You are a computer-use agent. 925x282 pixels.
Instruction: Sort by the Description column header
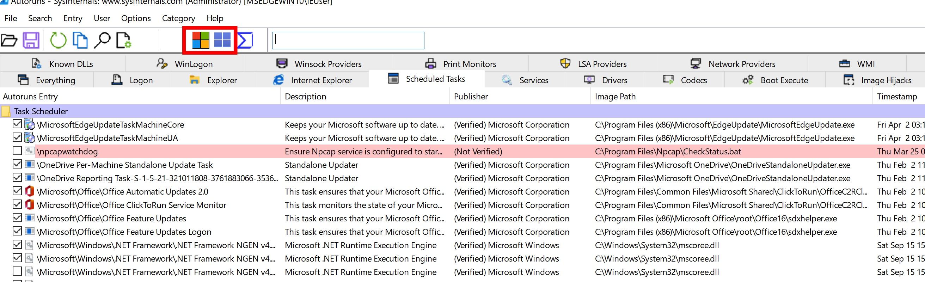(x=365, y=97)
